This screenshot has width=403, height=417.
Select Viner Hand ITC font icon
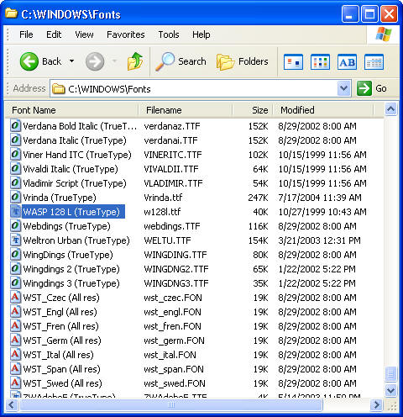coord(15,154)
